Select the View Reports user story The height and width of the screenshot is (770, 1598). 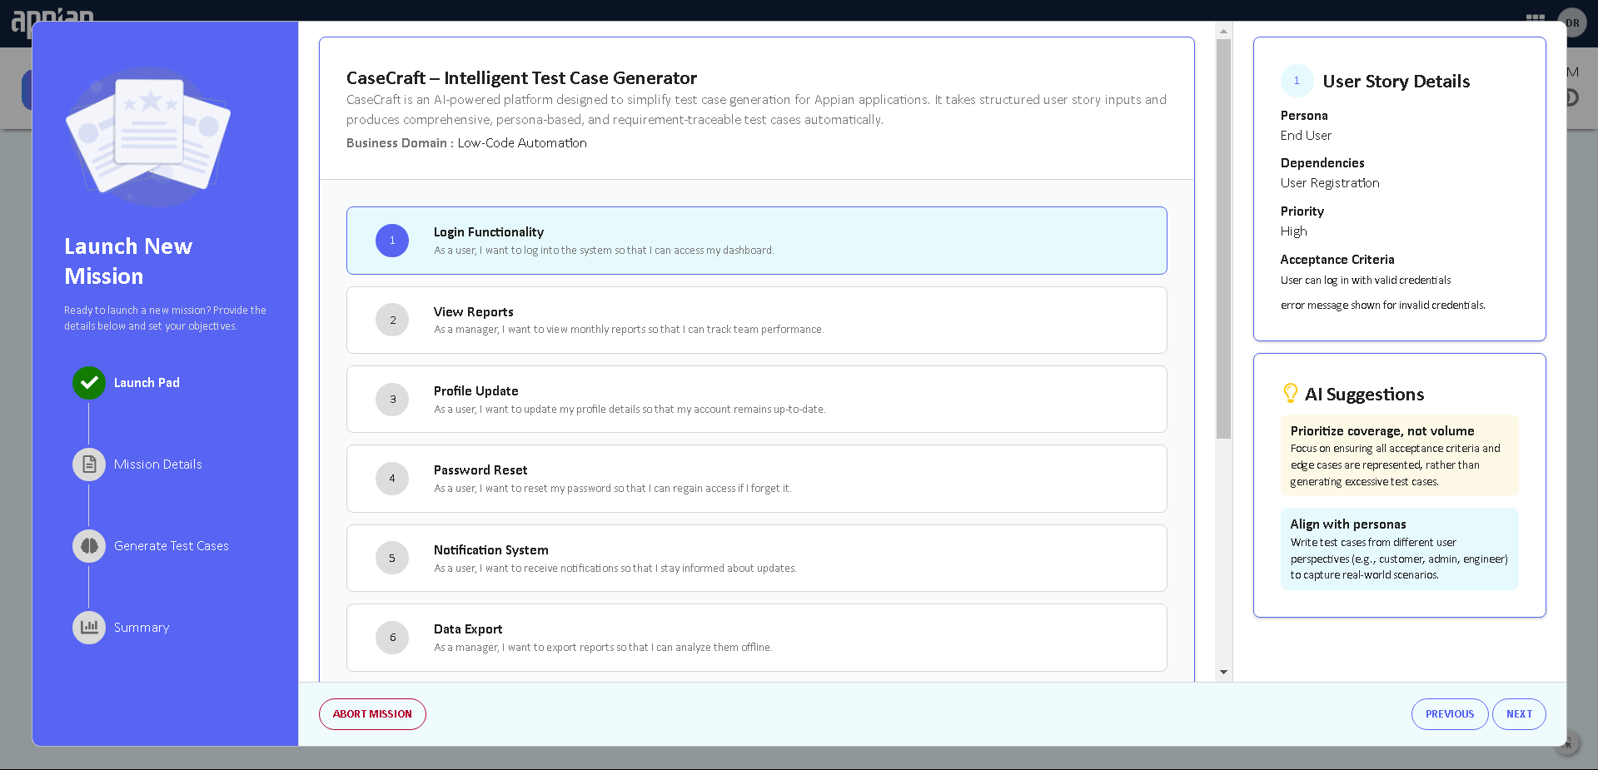[x=756, y=320]
